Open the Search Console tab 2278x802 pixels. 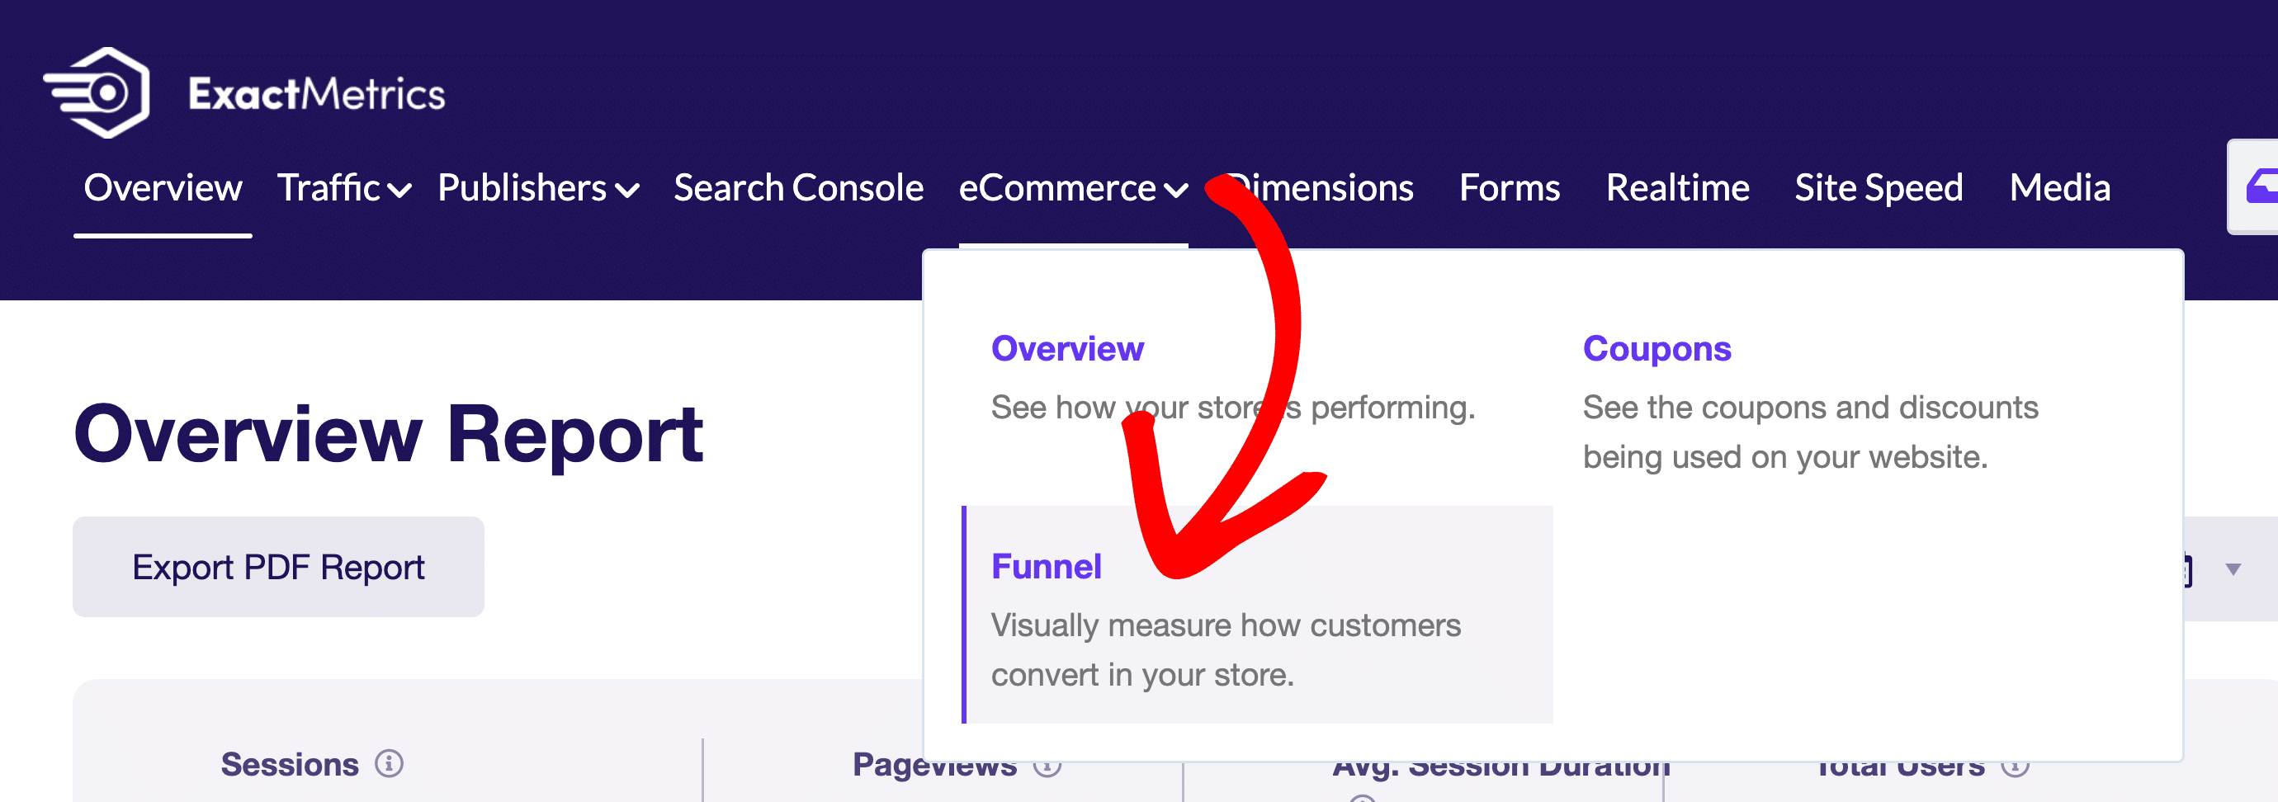[799, 187]
